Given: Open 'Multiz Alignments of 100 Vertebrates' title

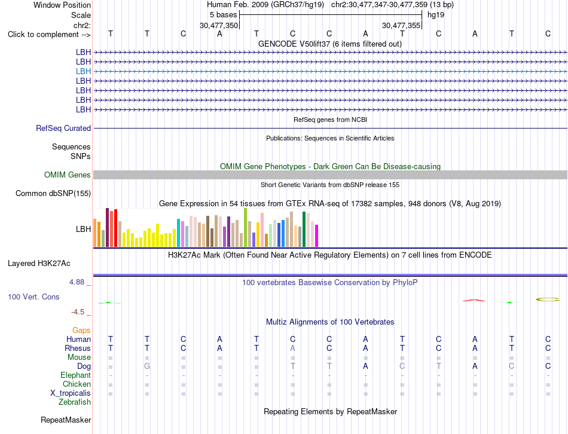Looking at the screenshot, I should [330, 322].
